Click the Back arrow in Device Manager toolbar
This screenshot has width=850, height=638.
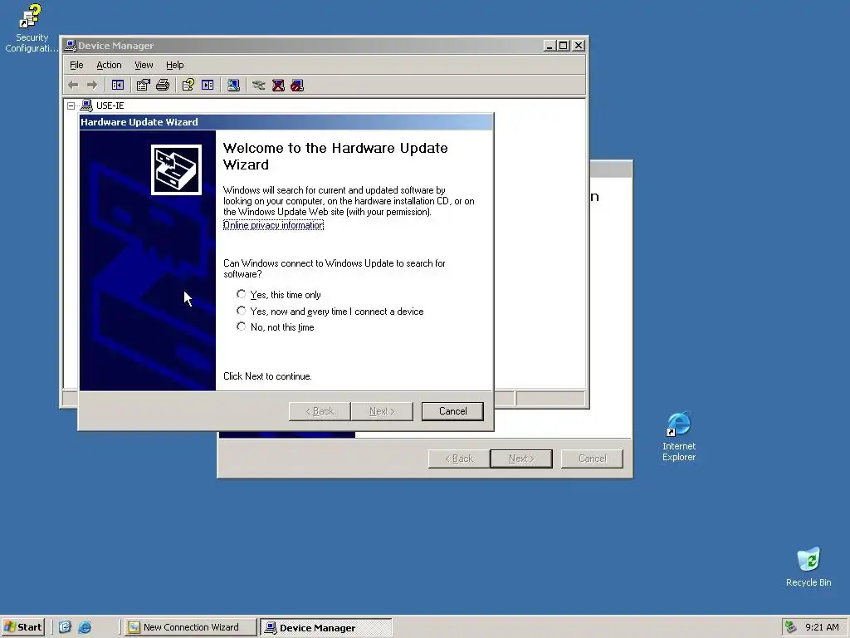click(74, 86)
